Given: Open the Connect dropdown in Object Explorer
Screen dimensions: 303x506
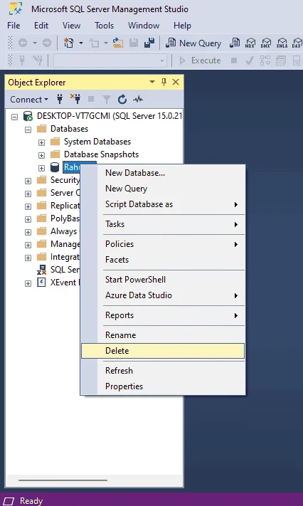Looking at the screenshot, I should tap(29, 100).
